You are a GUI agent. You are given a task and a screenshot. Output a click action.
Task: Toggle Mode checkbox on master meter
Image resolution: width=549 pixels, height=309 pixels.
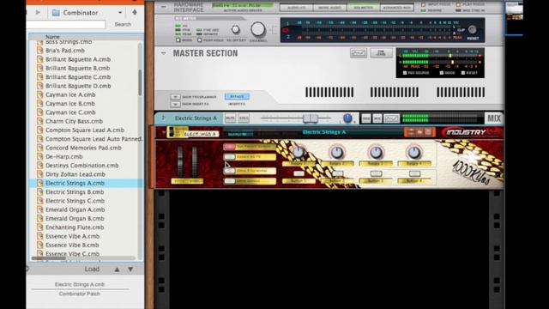point(442,73)
